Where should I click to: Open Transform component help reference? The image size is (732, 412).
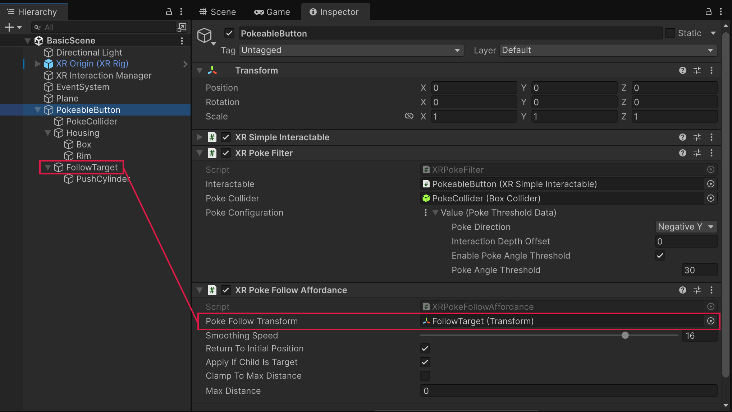point(683,70)
